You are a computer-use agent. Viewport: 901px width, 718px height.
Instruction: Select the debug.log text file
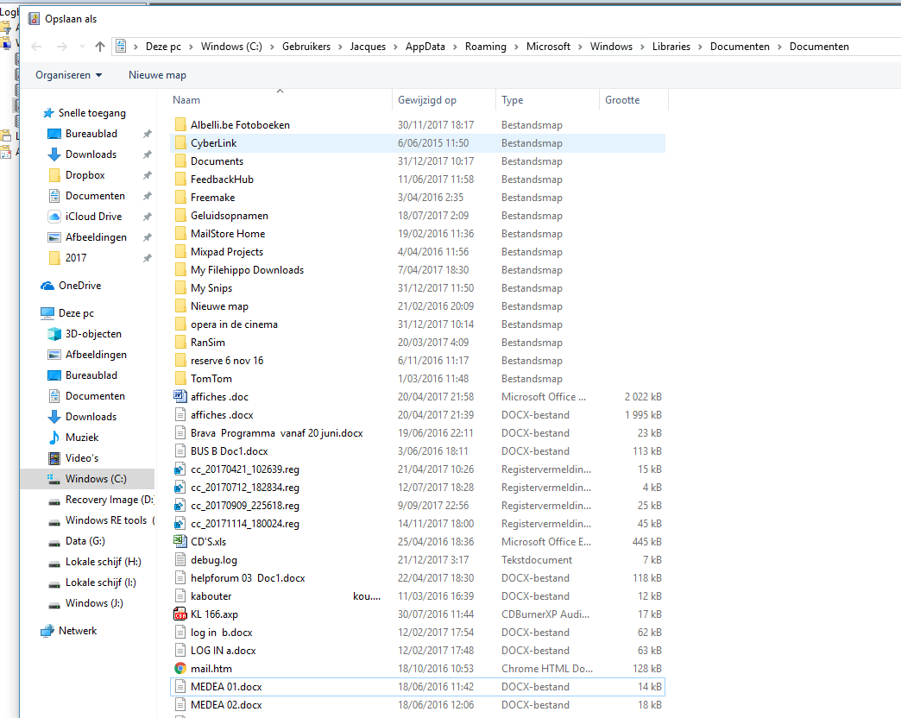418,560
